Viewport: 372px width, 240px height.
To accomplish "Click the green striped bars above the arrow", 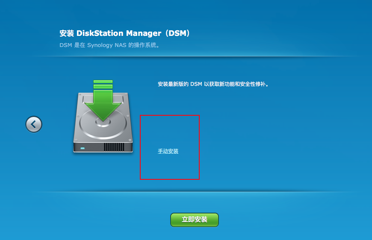I will [x=103, y=85].
